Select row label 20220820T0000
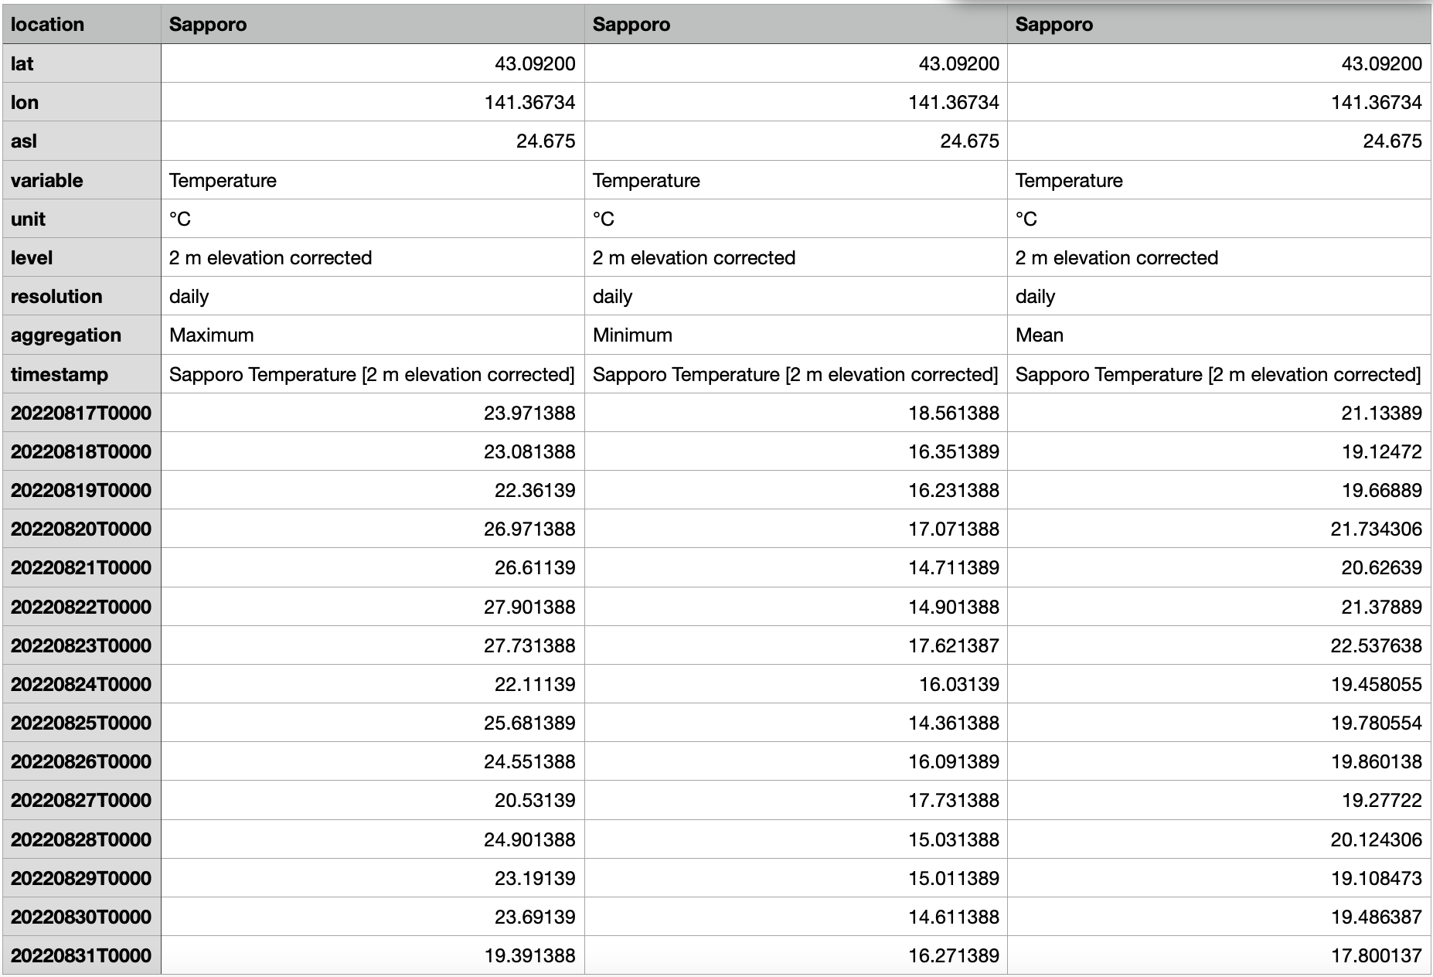Viewport: 1433px width, 977px height. [x=81, y=529]
